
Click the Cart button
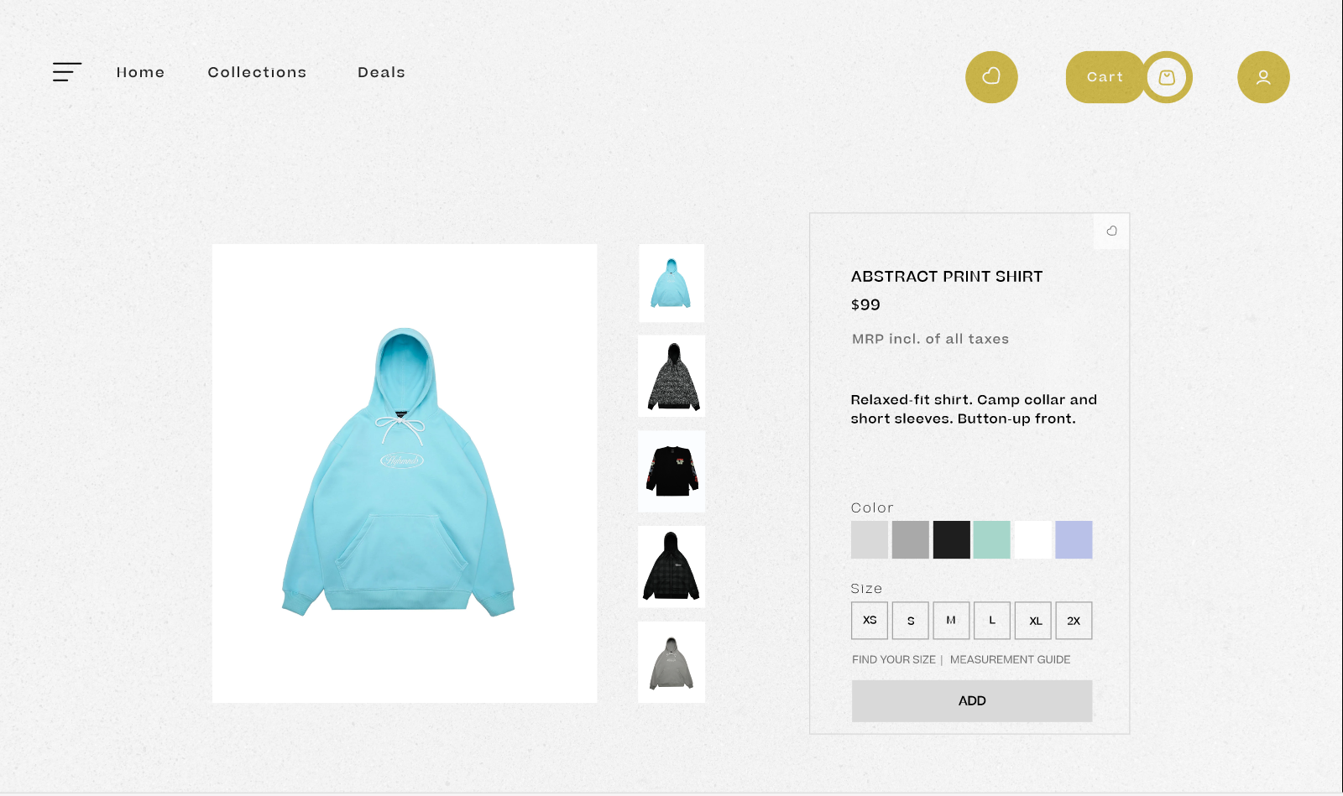tap(1105, 77)
